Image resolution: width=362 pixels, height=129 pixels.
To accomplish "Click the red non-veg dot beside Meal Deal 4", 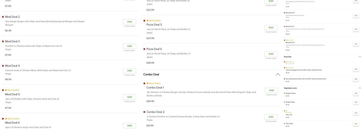I will [x=3, y=66].
